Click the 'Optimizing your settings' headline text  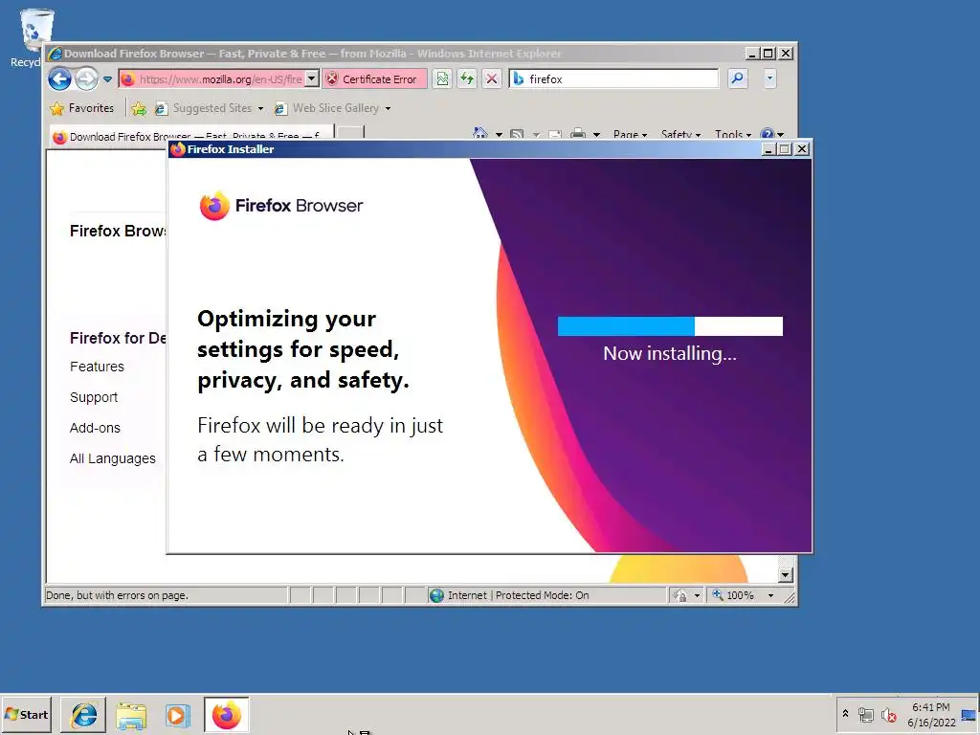(x=303, y=349)
